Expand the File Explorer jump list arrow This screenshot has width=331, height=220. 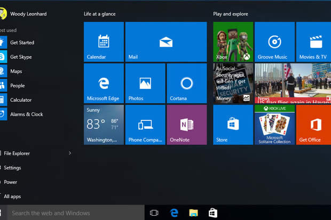click(x=70, y=153)
